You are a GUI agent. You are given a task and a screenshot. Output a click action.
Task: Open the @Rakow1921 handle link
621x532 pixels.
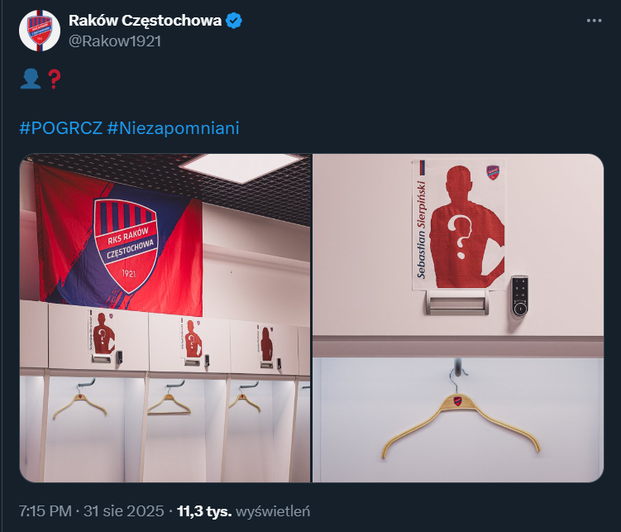pyautogui.click(x=115, y=41)
